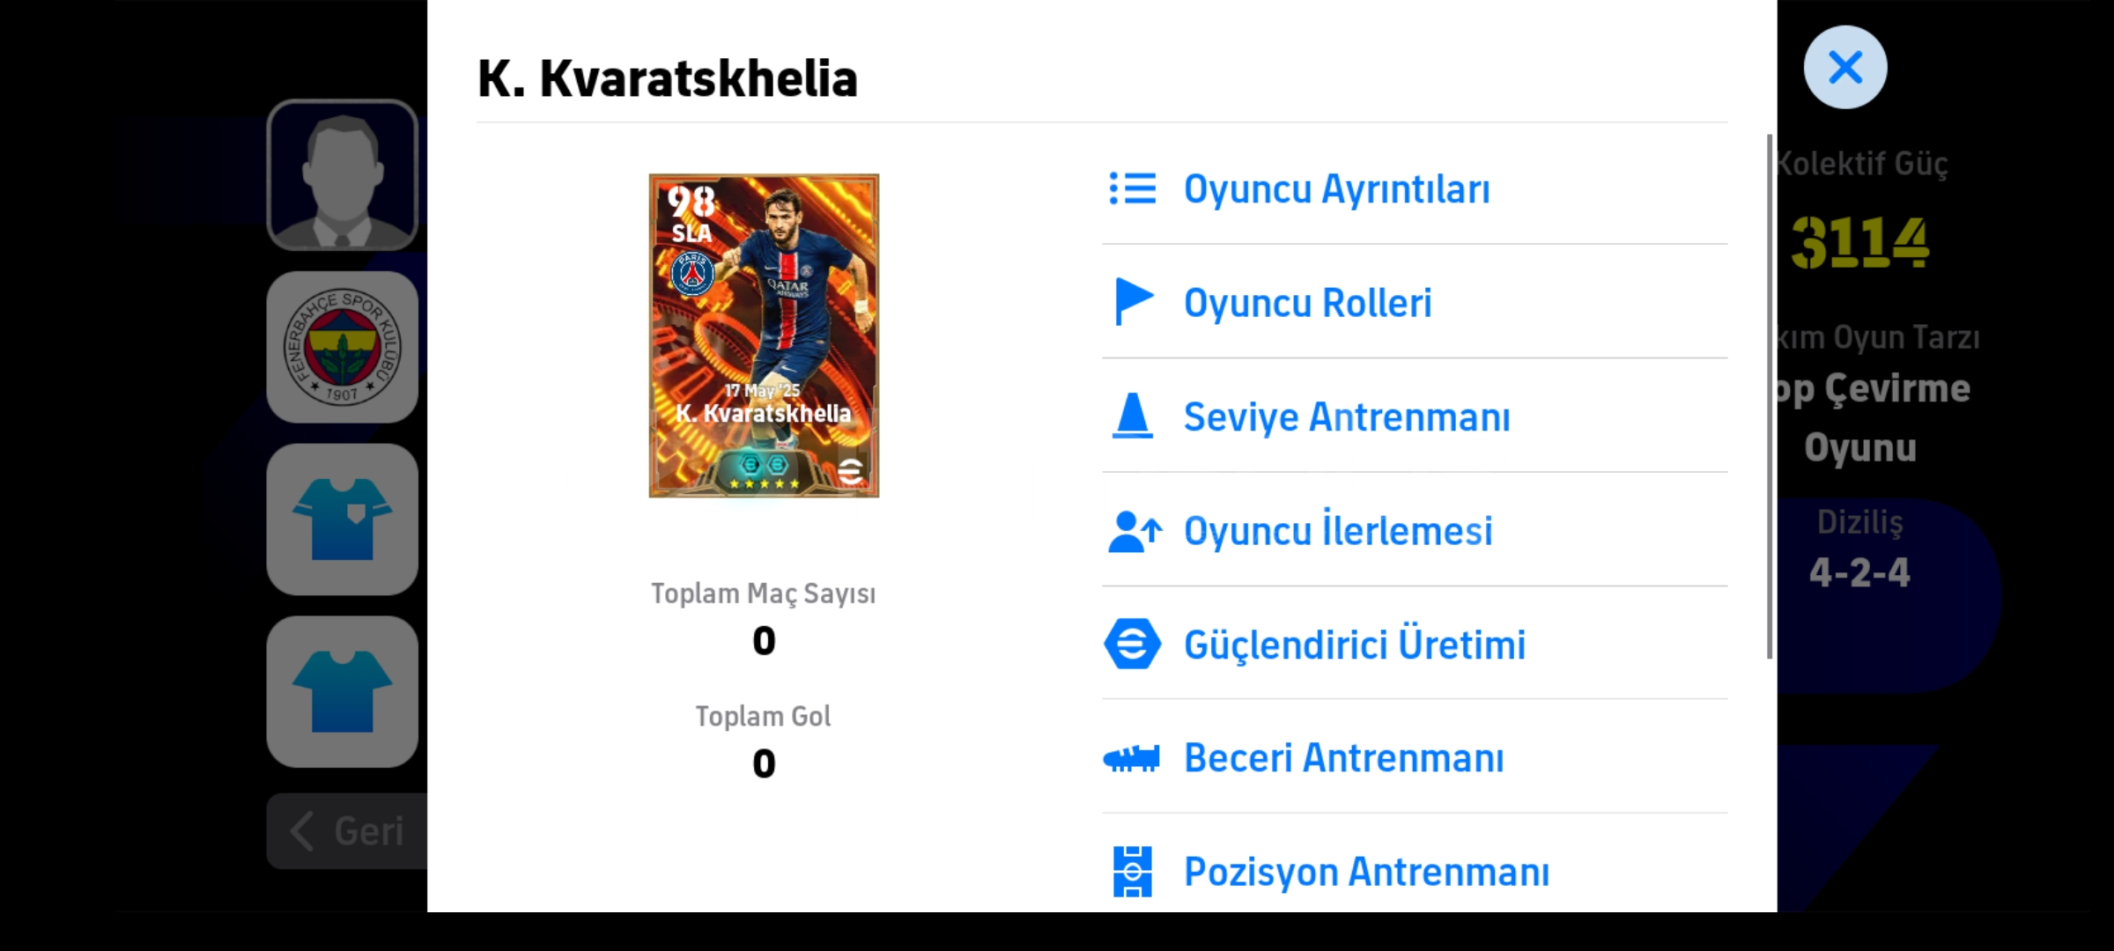2114x951 pixels.
Task: Click the football boot icon for Beceri Antrenmanı
Action: pos(1132,758)
